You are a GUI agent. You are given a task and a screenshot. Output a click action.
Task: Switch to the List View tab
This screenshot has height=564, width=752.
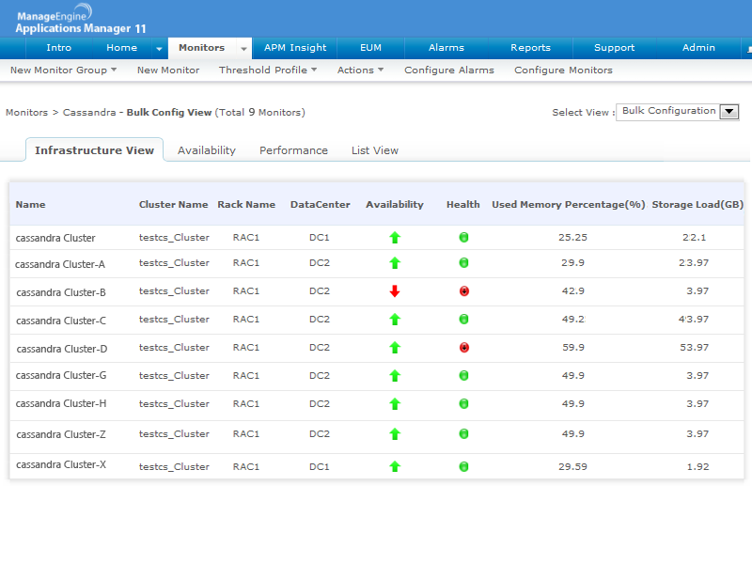click(374, 150)
